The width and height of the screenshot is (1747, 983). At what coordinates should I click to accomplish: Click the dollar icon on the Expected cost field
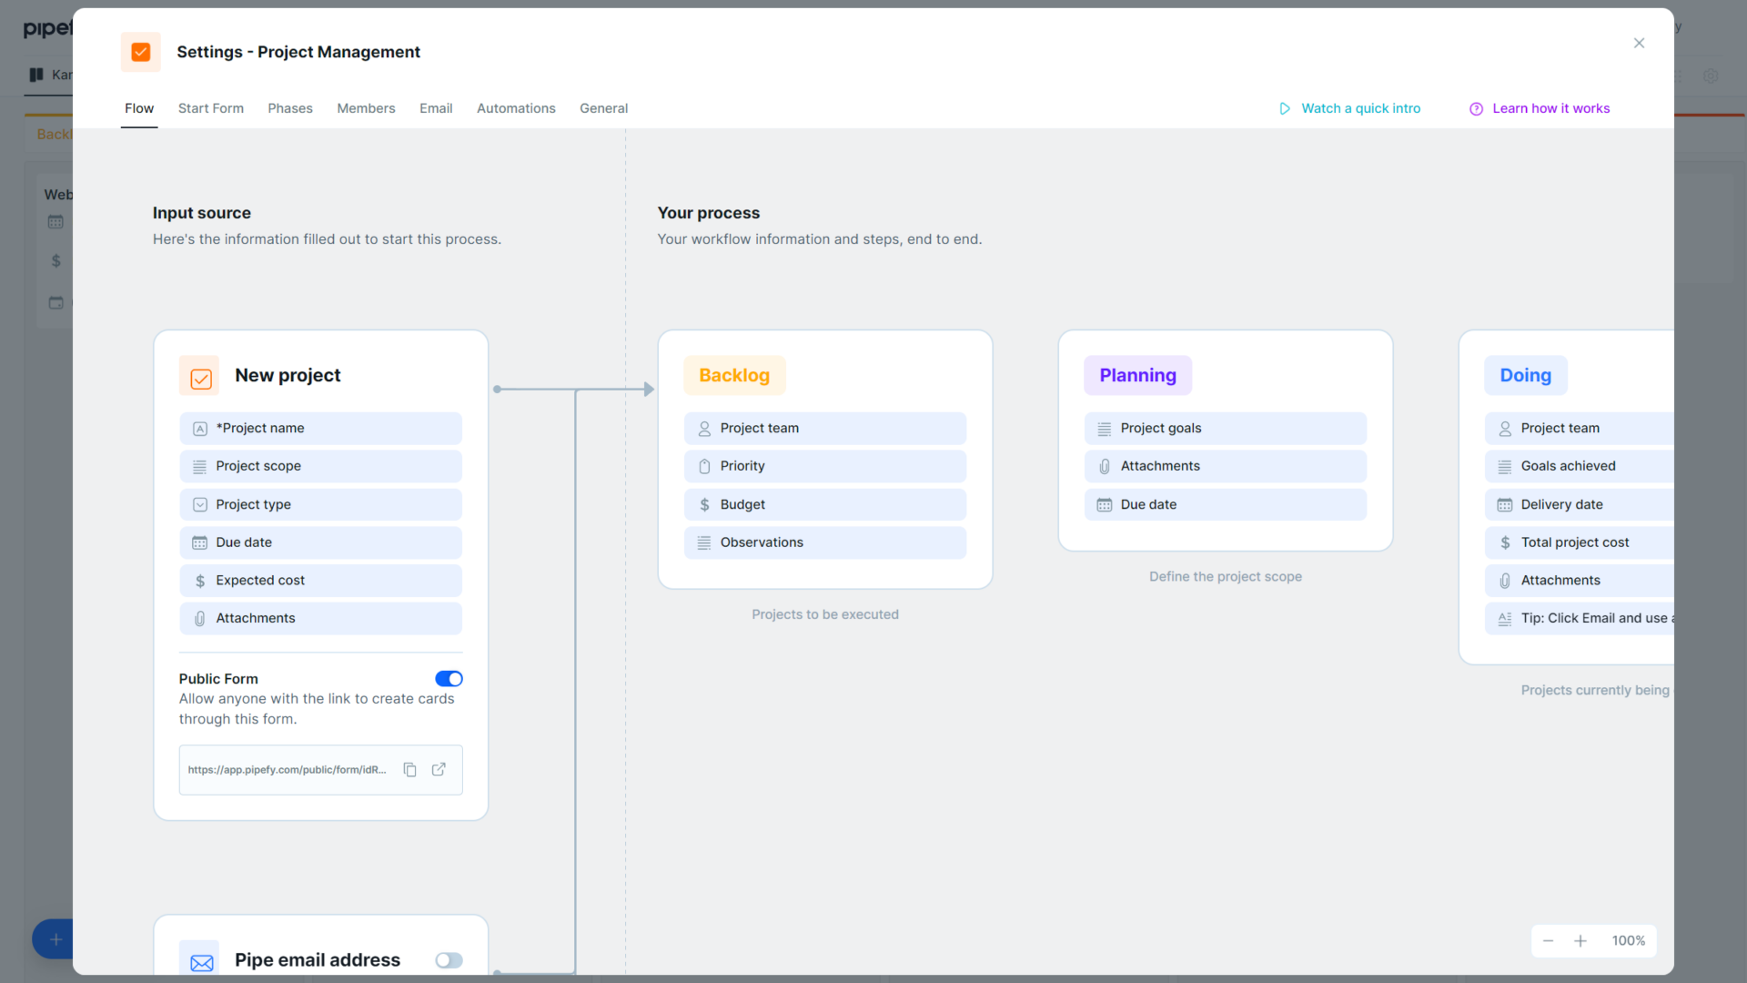tap(199, 580)
